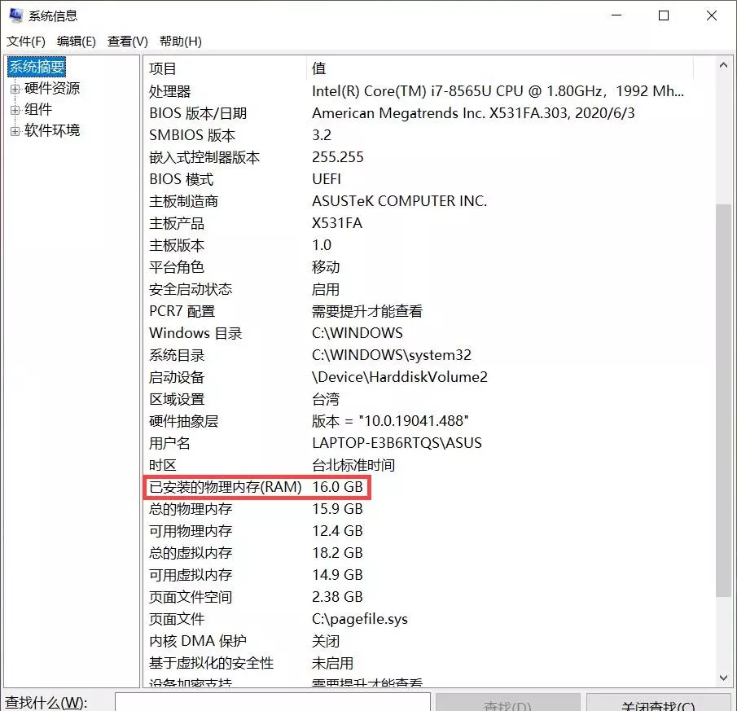This screenshot has height=711, width=737.
Task: Expand the 硬件资源 tree node
Action: pos(15,89)
